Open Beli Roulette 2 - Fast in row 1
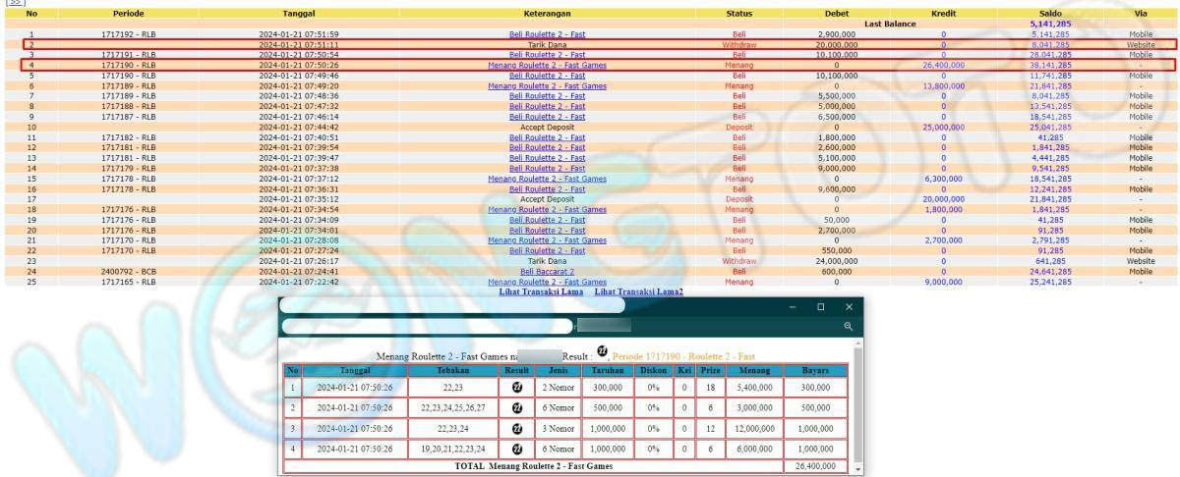This screenshot has height=477, width=1180. (547, 34)
